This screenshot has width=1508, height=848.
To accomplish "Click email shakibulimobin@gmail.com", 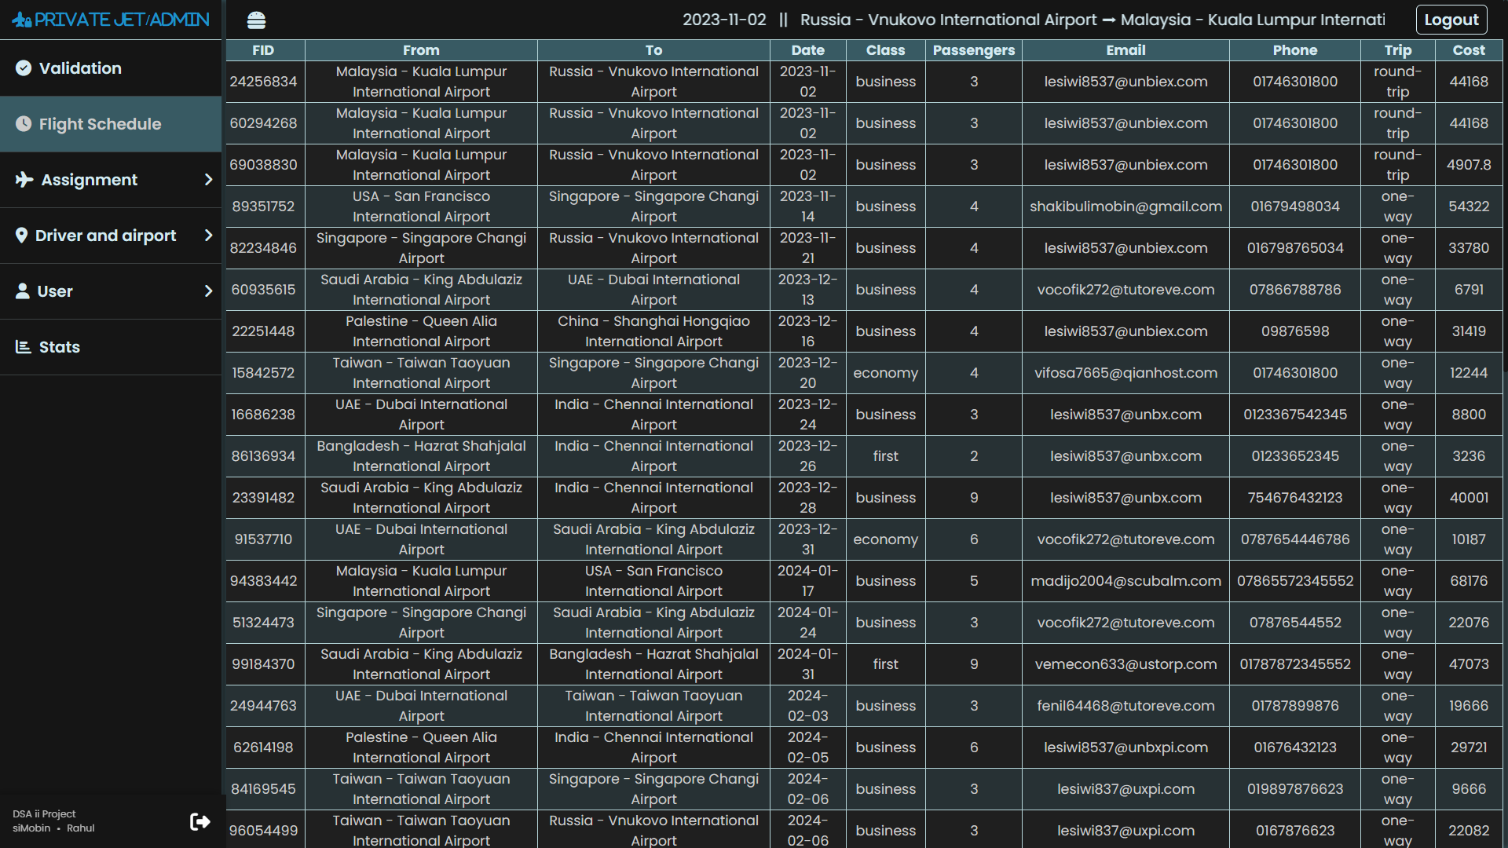I will (1126, 207).
